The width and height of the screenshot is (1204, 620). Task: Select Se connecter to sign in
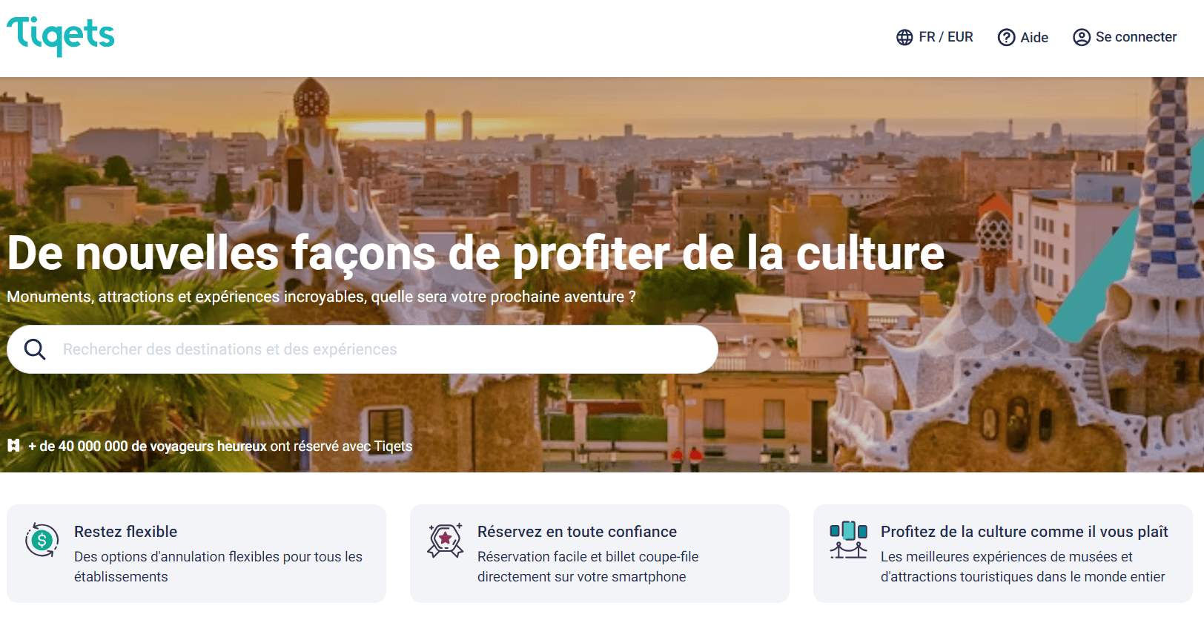click(x=1125, y=37)
